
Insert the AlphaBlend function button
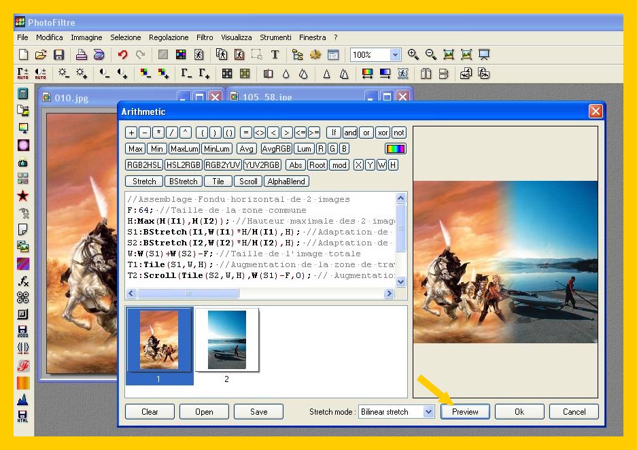286,181
